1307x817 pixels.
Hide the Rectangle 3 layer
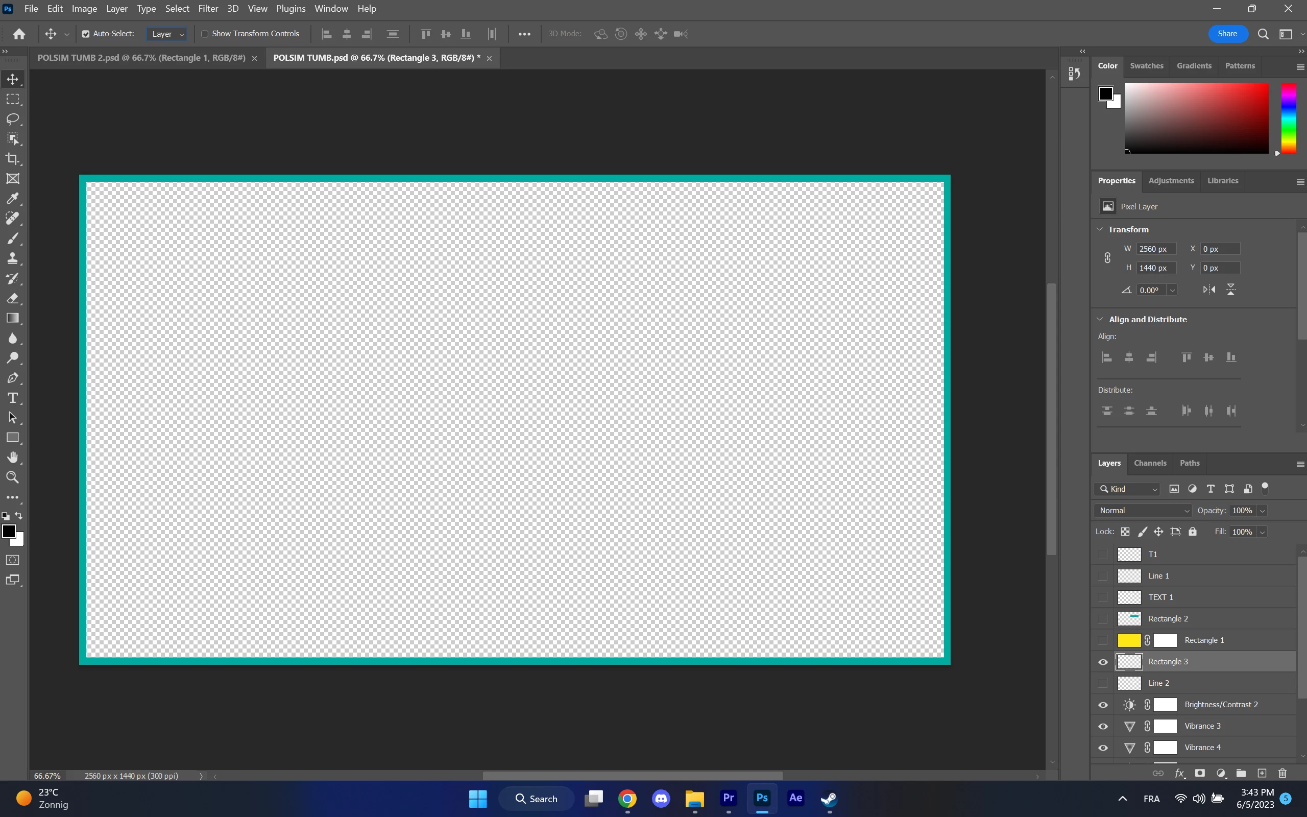[1103, 662]
